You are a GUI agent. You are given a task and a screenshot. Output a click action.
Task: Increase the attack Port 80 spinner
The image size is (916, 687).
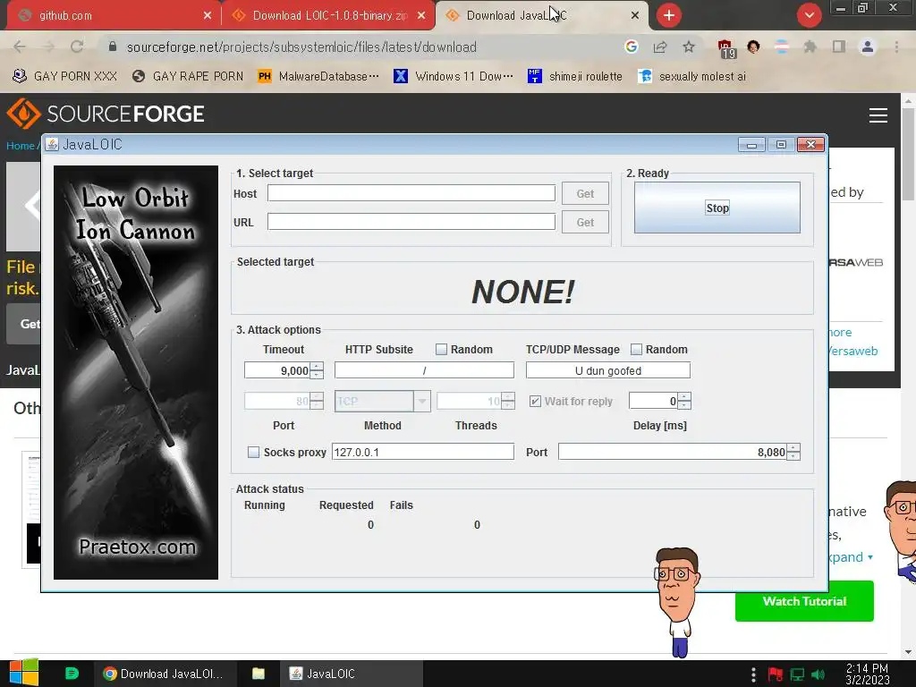pos(317,396)
